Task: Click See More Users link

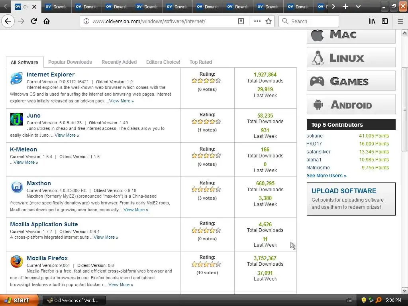Action: click(x=327, y=176)
